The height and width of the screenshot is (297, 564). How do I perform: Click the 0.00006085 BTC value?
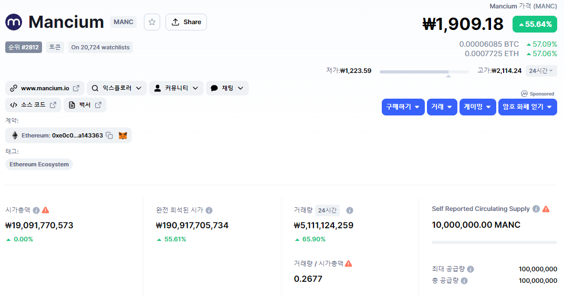[x=489, y=44]
